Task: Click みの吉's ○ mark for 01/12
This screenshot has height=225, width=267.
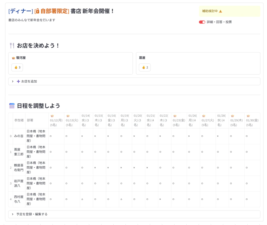Action: click(x=50, y=136)
